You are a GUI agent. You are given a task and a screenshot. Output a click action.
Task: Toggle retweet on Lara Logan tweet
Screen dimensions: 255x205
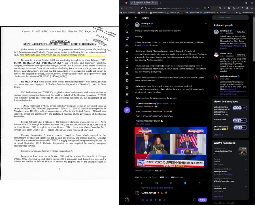point(157,183)
